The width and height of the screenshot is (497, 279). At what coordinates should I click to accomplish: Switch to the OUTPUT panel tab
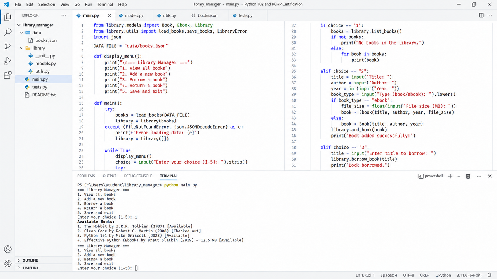point(109,176)
